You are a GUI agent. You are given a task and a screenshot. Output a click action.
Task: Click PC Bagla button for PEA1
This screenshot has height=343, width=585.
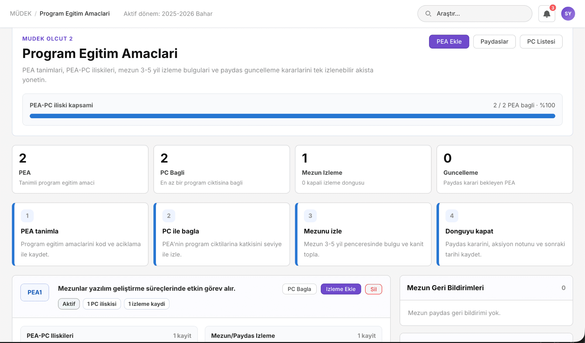[x=299, y=289]
